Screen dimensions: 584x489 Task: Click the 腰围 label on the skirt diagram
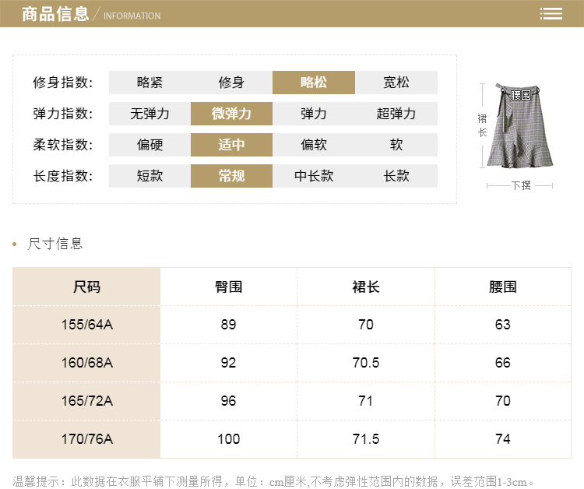tap(521, 95)
